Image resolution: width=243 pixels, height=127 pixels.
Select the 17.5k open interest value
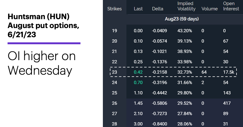point(229,72)
